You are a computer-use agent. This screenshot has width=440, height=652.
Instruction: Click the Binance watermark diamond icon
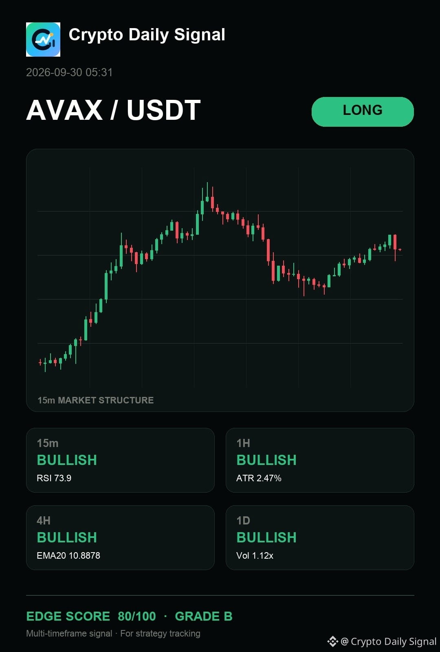pyautogui.click(x=332, y=641)
